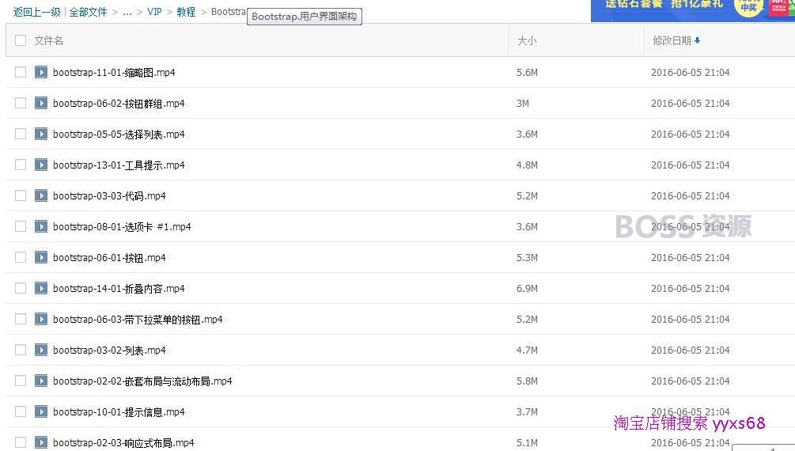Open file bootstrap-02-02-嵌套布局与流动布局.mp4

pyautogui.click(x=142, y=381)
